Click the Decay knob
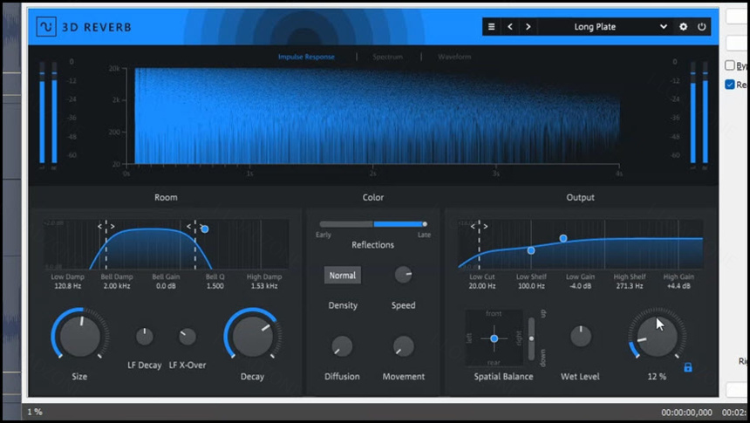 pos(253,335)
